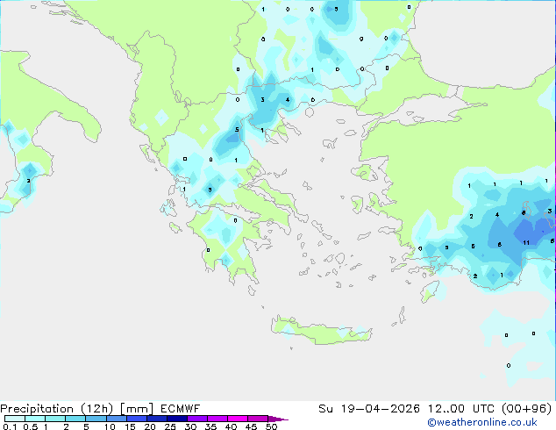
Task: Click the 'Precipitation (12h)' title text
Action: point(57,409)
